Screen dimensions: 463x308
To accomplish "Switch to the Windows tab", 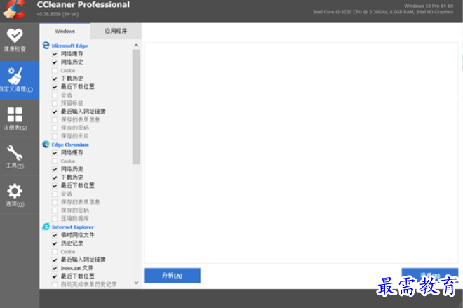I will coord(65,32).
